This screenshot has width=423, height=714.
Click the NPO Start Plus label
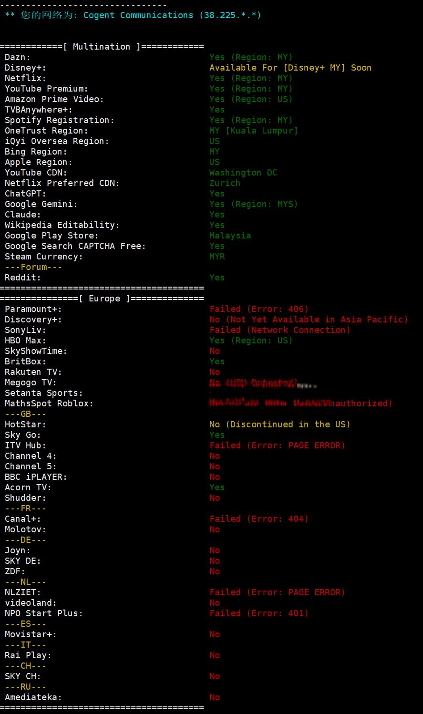[44, 613]
